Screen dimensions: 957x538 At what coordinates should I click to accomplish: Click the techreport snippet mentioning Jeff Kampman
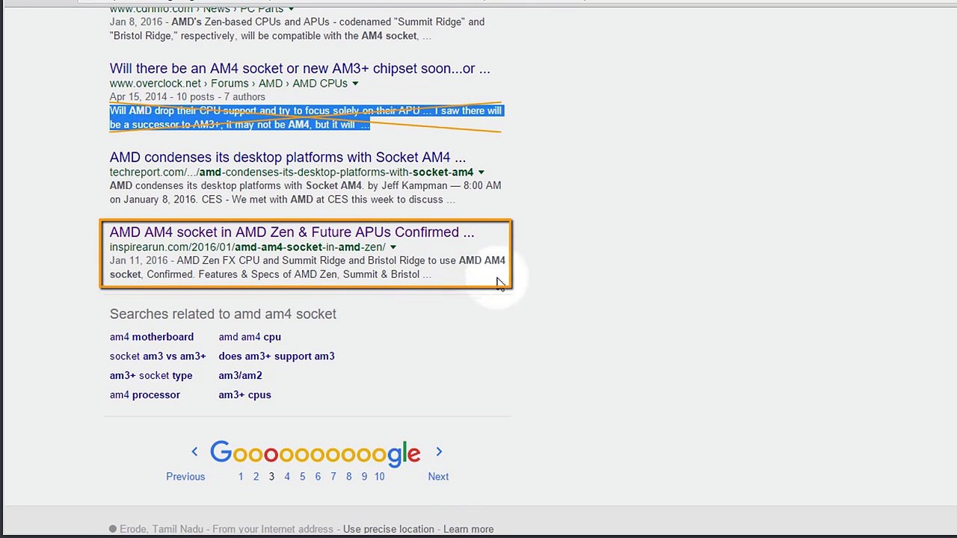pyautogui.click(x=305, y=193)
